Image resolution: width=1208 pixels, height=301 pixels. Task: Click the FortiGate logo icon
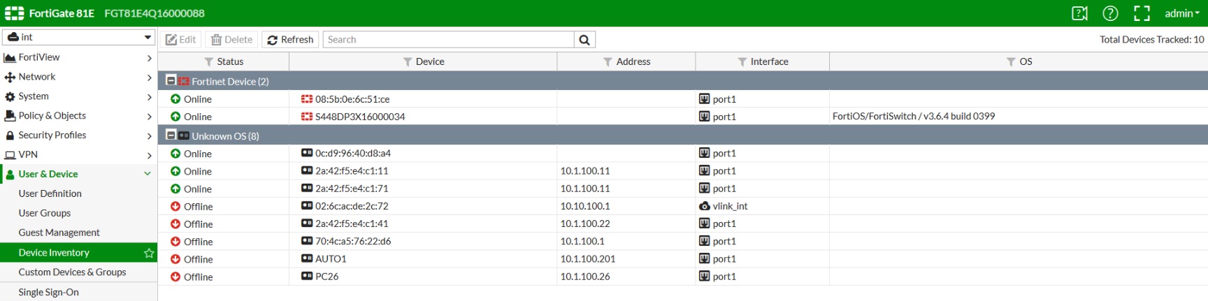(x=14, y=13)
